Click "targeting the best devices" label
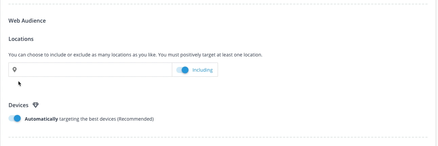Viewport: 438px width, 146px height. coord(87,119)
